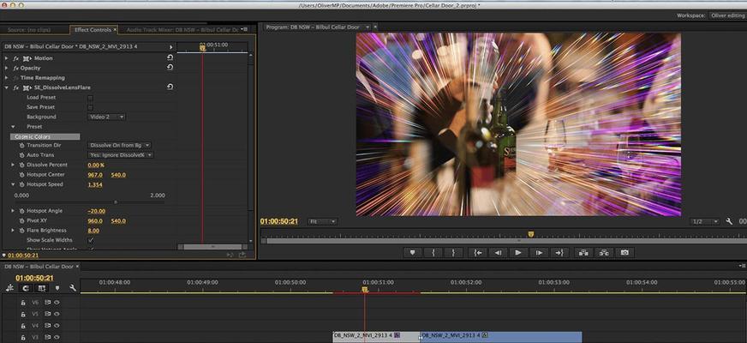This screenshot has width=747, height=343.
Task: Collapse Hotspot Speed slider section
Action: pos(13,184)
